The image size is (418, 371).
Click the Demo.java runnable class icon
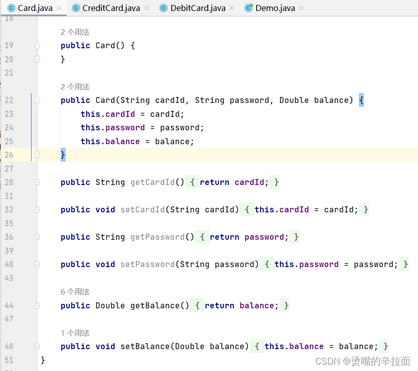click(249, 8)
